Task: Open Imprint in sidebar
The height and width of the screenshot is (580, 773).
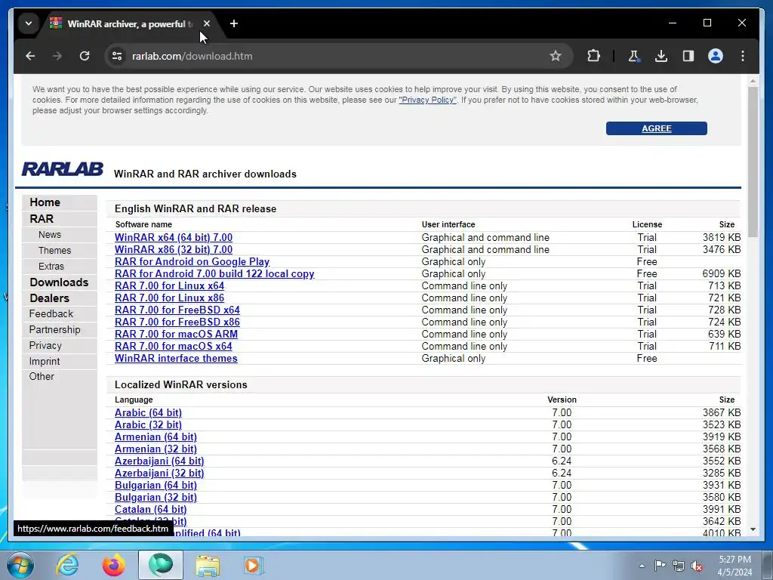Action: [x=45, y=361]
